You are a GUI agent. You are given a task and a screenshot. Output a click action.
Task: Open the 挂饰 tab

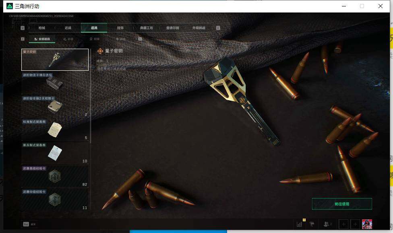point(120,28)
